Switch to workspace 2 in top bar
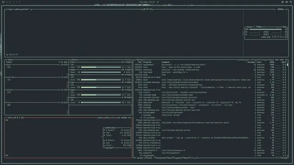Screen dimensions: 294x165 pyautogui.click(x=10, y=2)
